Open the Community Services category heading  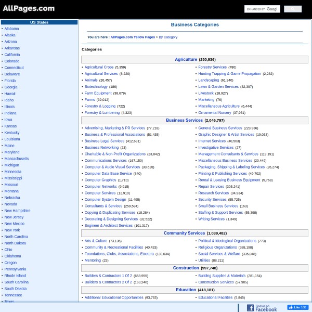pos(184,233)
